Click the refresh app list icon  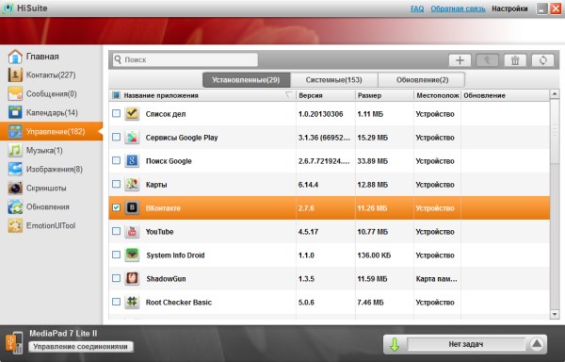[x=542, y=60]
